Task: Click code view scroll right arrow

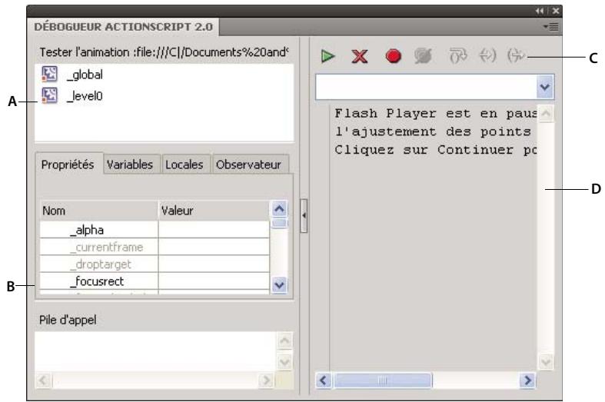Action: [x=527, y=380]
